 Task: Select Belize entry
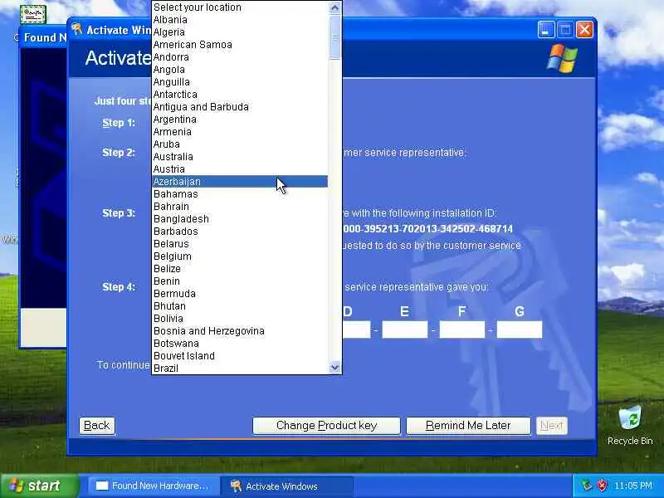coord(240,268)
